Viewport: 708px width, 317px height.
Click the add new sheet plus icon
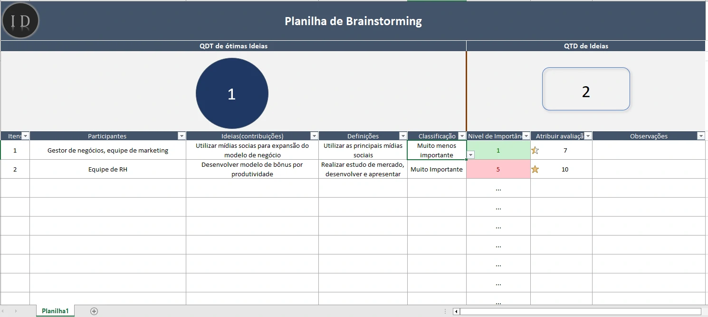click(94, 311)
